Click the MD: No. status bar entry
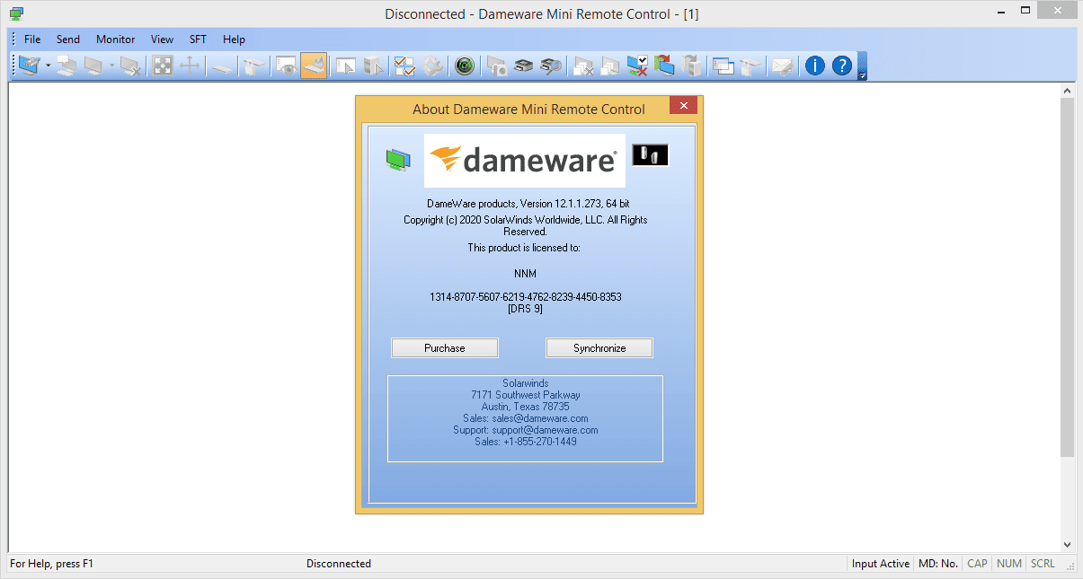 coord(937,564)
